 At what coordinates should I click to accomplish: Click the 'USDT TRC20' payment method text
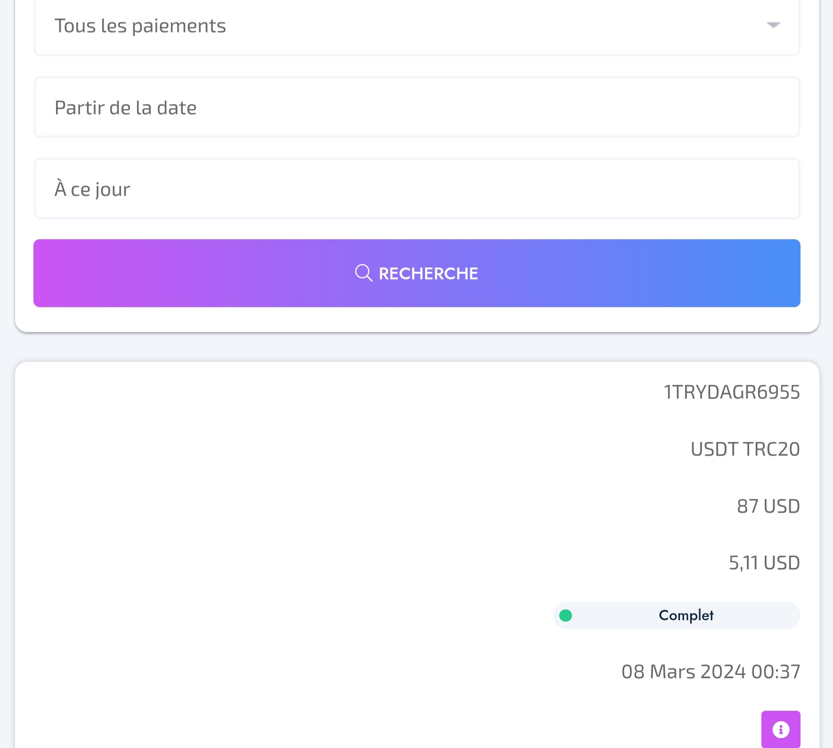pos(745,449)
